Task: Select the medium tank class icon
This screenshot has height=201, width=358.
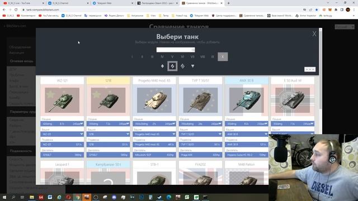Action: click(x=172, y=66)
